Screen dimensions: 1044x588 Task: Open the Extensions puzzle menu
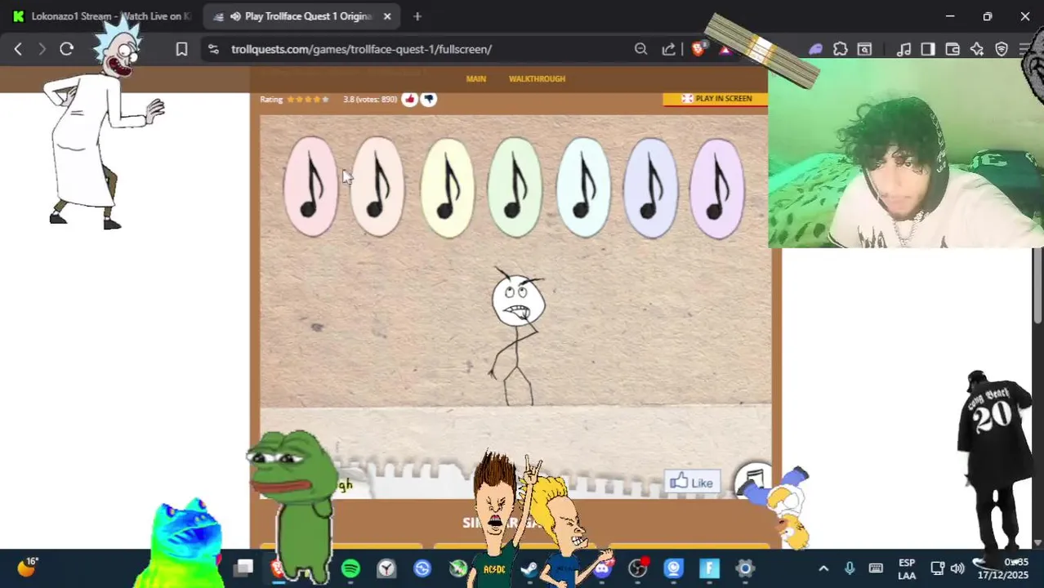(841, 49)
